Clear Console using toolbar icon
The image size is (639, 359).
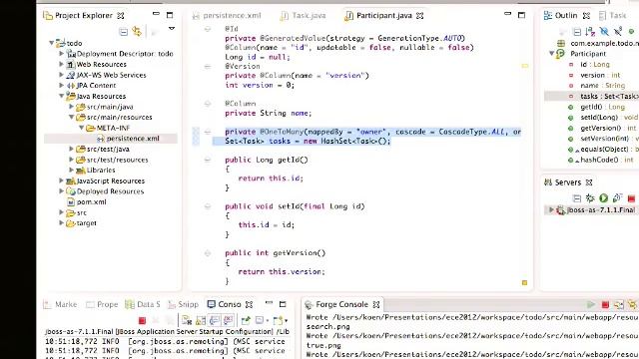tap(187, 321)
